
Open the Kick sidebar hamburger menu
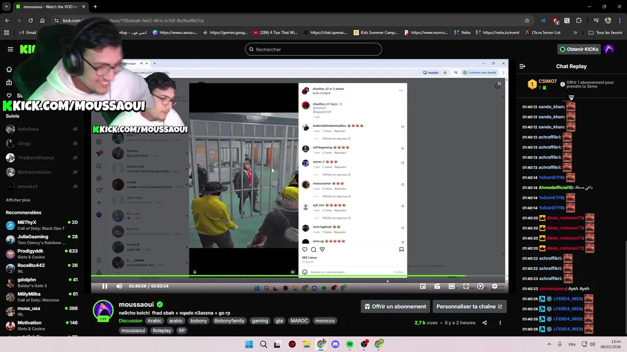[x=10, y=49]
